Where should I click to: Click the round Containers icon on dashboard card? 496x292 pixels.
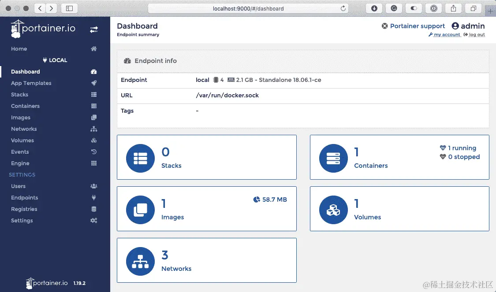point(333,158)
